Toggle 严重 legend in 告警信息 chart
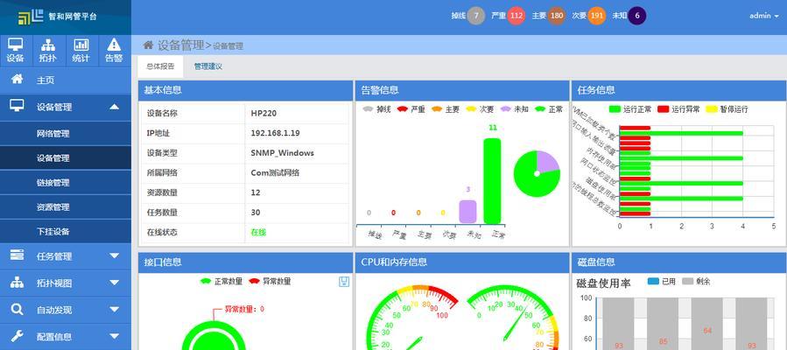Image resolution: width=787 pixels, height=350 pixels. (x=411, y=109)
